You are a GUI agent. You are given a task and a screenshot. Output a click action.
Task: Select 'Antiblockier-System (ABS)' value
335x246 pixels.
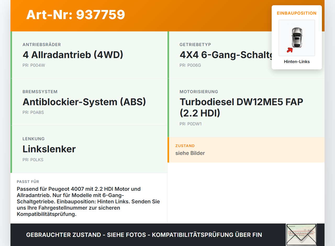tap(84, 102)
